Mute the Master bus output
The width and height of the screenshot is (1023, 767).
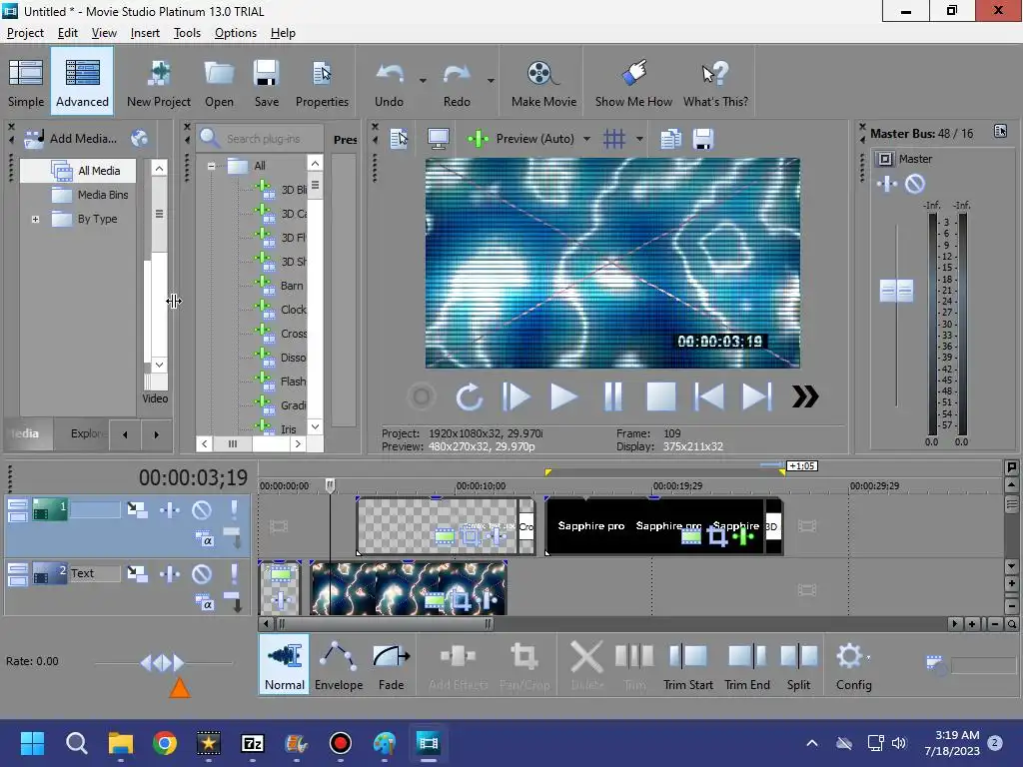[x=915, y=184]
